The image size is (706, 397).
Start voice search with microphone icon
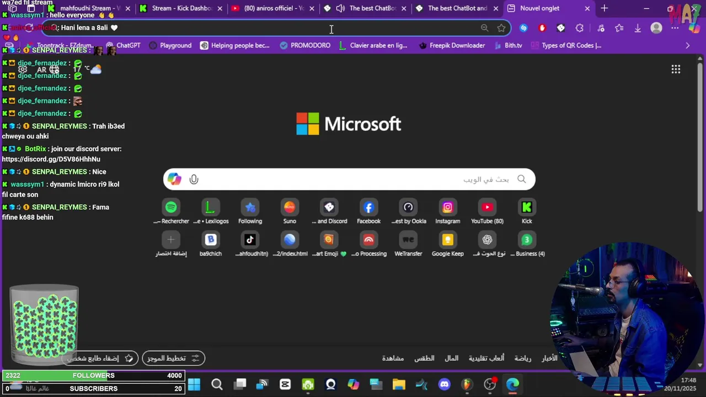[194, 179]
